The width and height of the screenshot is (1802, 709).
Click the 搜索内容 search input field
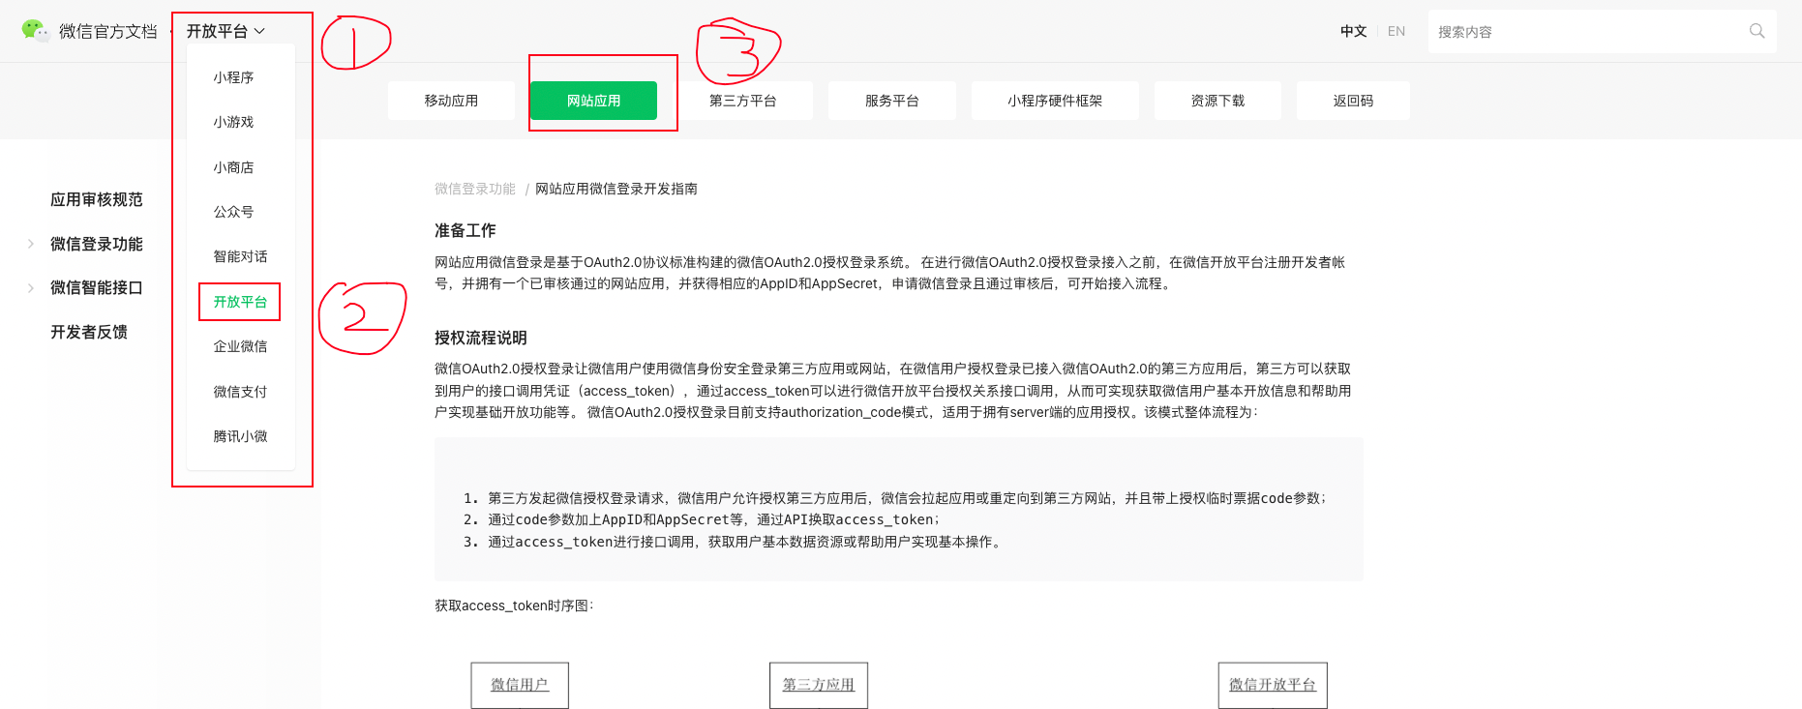(1587, 32)
